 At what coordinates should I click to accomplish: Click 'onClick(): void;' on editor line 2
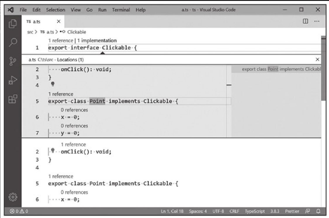coord(86,152)
